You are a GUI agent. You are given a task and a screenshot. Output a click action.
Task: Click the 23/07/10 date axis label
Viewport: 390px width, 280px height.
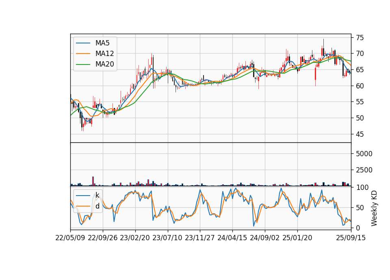pyautogui.click(x=167, y=238)
